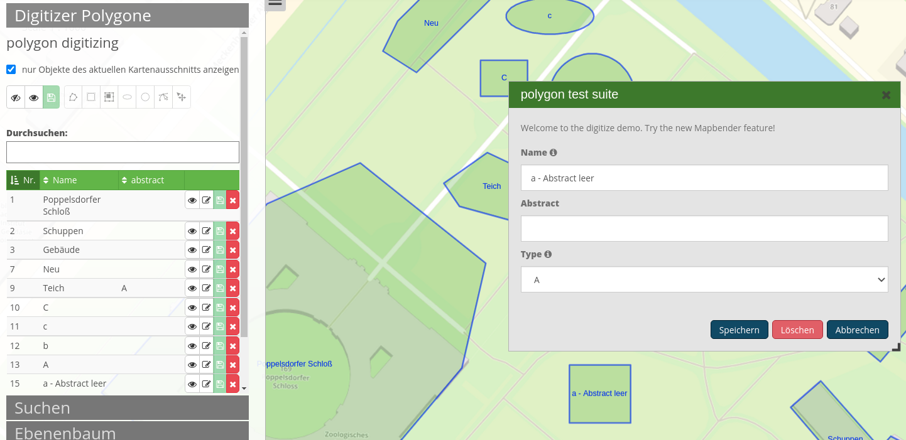Edit row 10 named C

[x=206, y=308]
